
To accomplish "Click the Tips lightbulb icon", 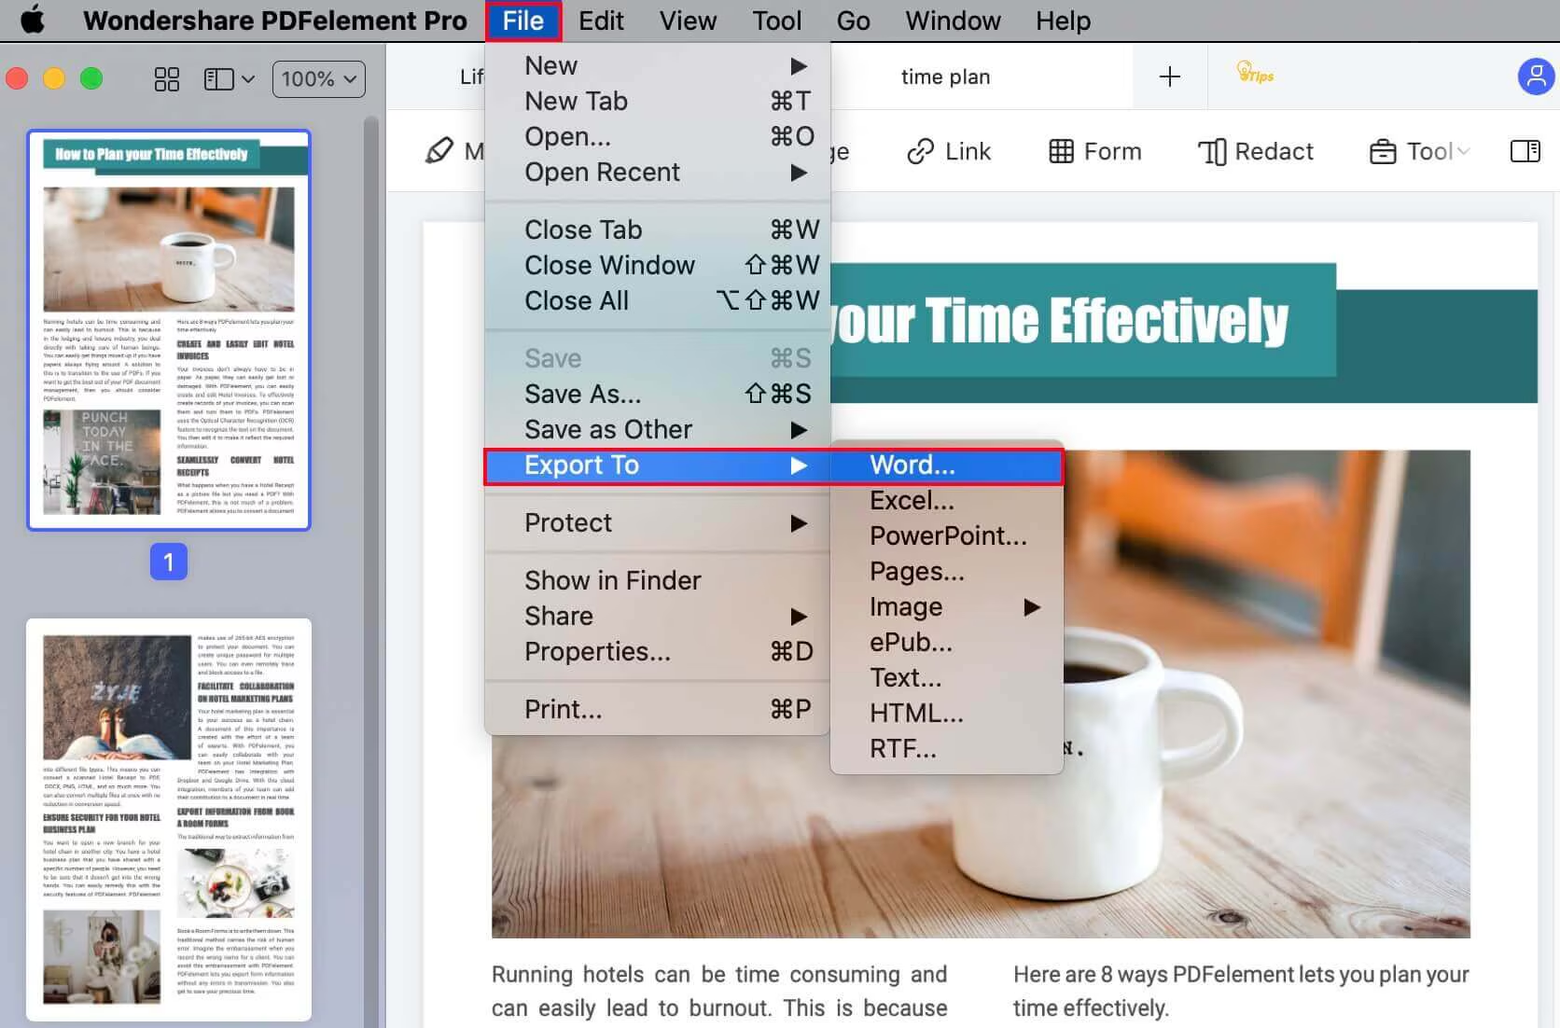I will (x=1254, y=74).
